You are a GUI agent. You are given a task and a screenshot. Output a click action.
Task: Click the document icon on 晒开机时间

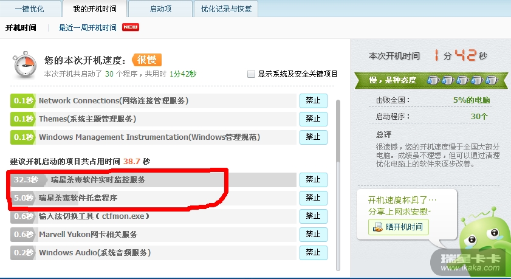[x=378, y=227]
